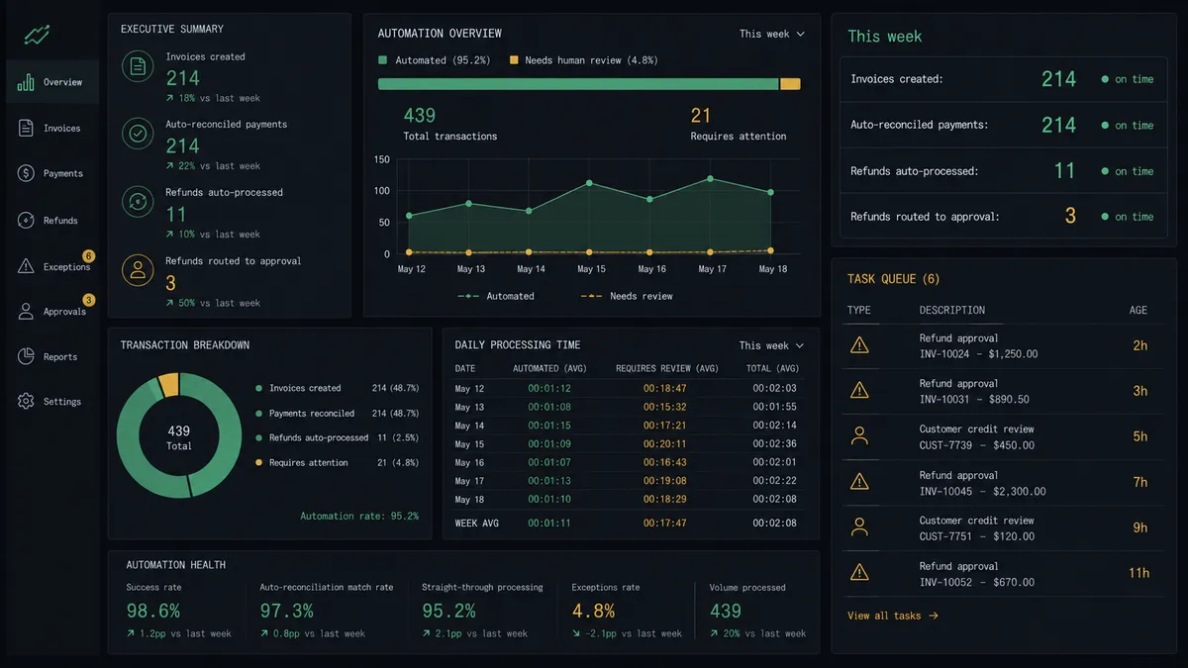Viewport: 1188px width, 668px height.
Task: Toggle the Payments reconciled legend entry
Action: click(x=337, y=413)
